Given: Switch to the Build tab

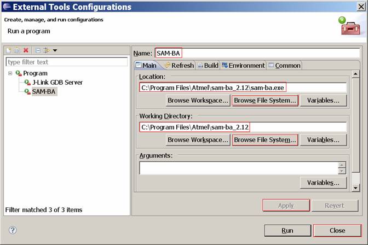Looking at the screenshot, I should point(208,66).
